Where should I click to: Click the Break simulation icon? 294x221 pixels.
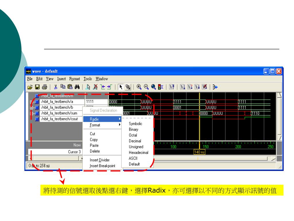pyautogui.click(x=204, y=87)
